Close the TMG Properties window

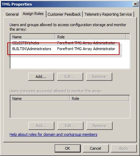[135, 4]
